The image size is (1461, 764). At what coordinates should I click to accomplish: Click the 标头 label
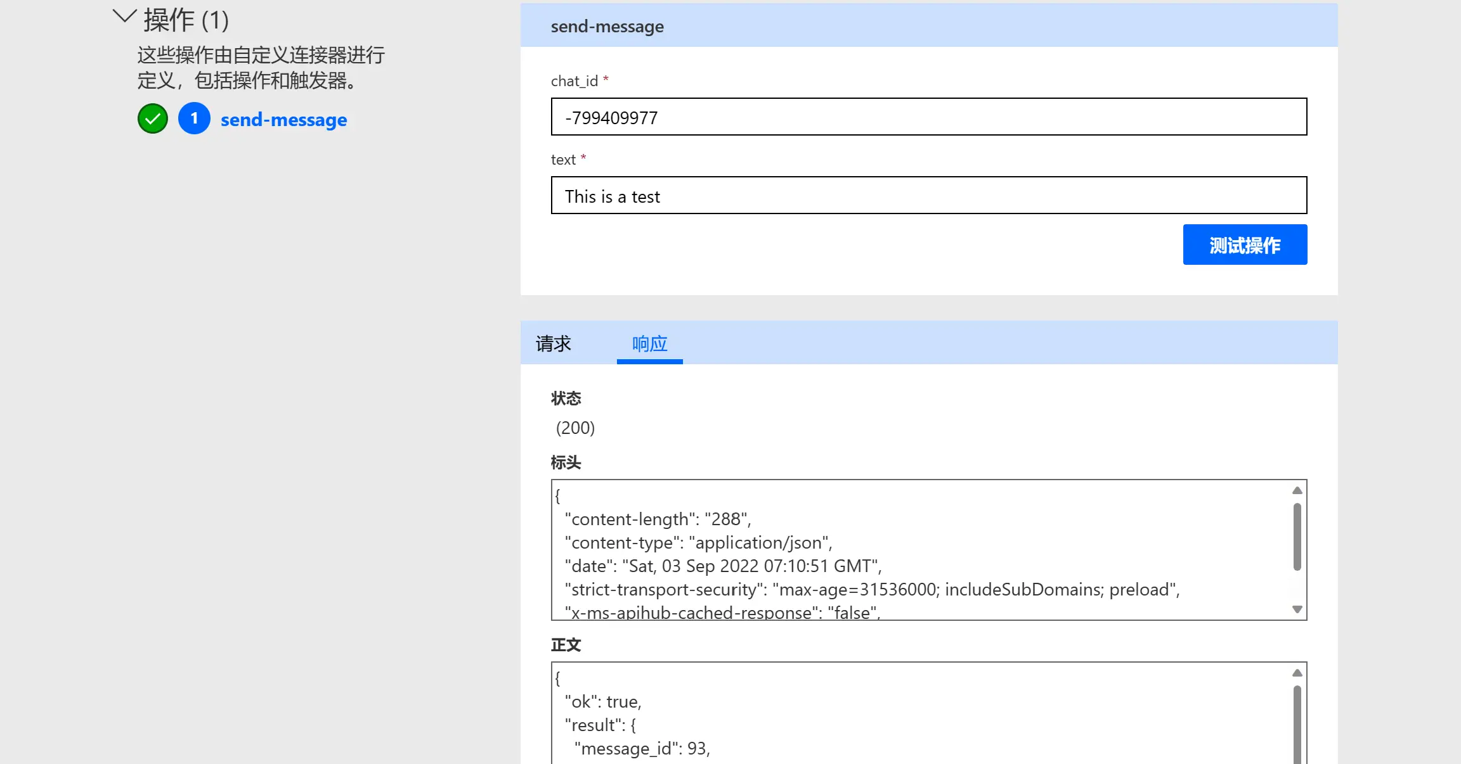pyautogui.click(x=566, y=462)
